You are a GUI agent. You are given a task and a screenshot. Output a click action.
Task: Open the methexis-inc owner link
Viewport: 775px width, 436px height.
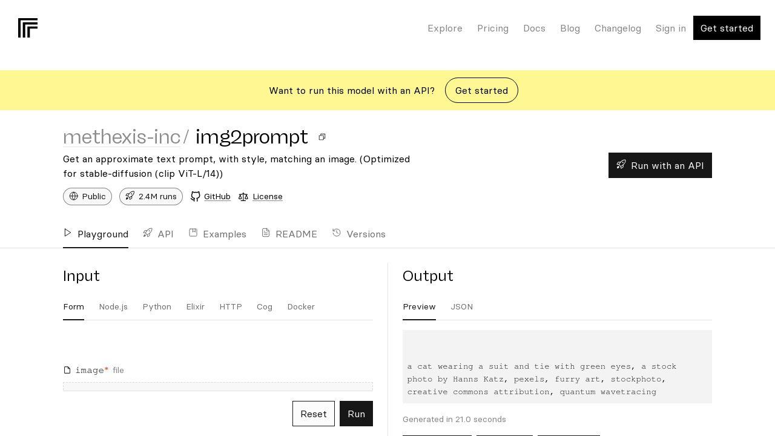(x=122, y=137)
